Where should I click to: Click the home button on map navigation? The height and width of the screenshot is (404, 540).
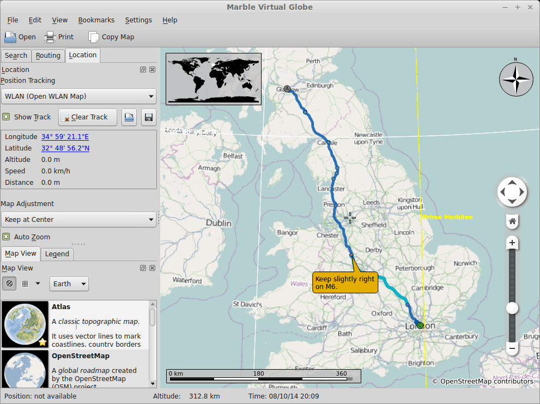[x=512, y=221]
